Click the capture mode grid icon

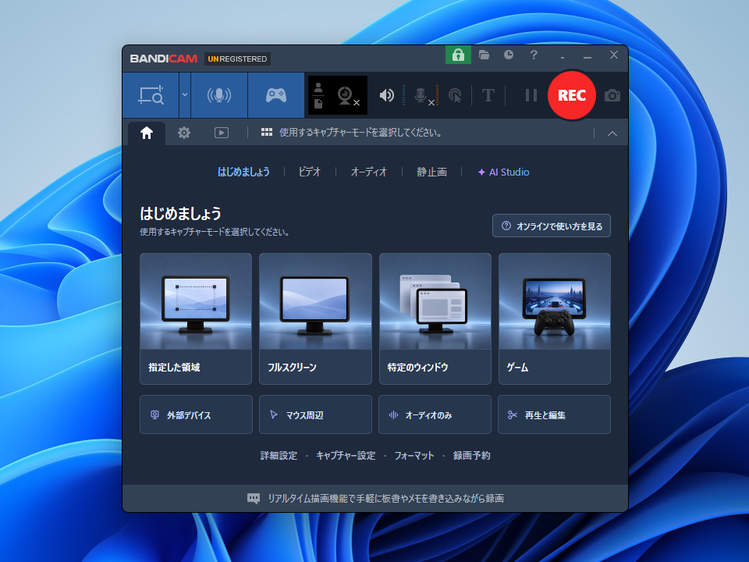pyautogui.click(x=267, y=133)
